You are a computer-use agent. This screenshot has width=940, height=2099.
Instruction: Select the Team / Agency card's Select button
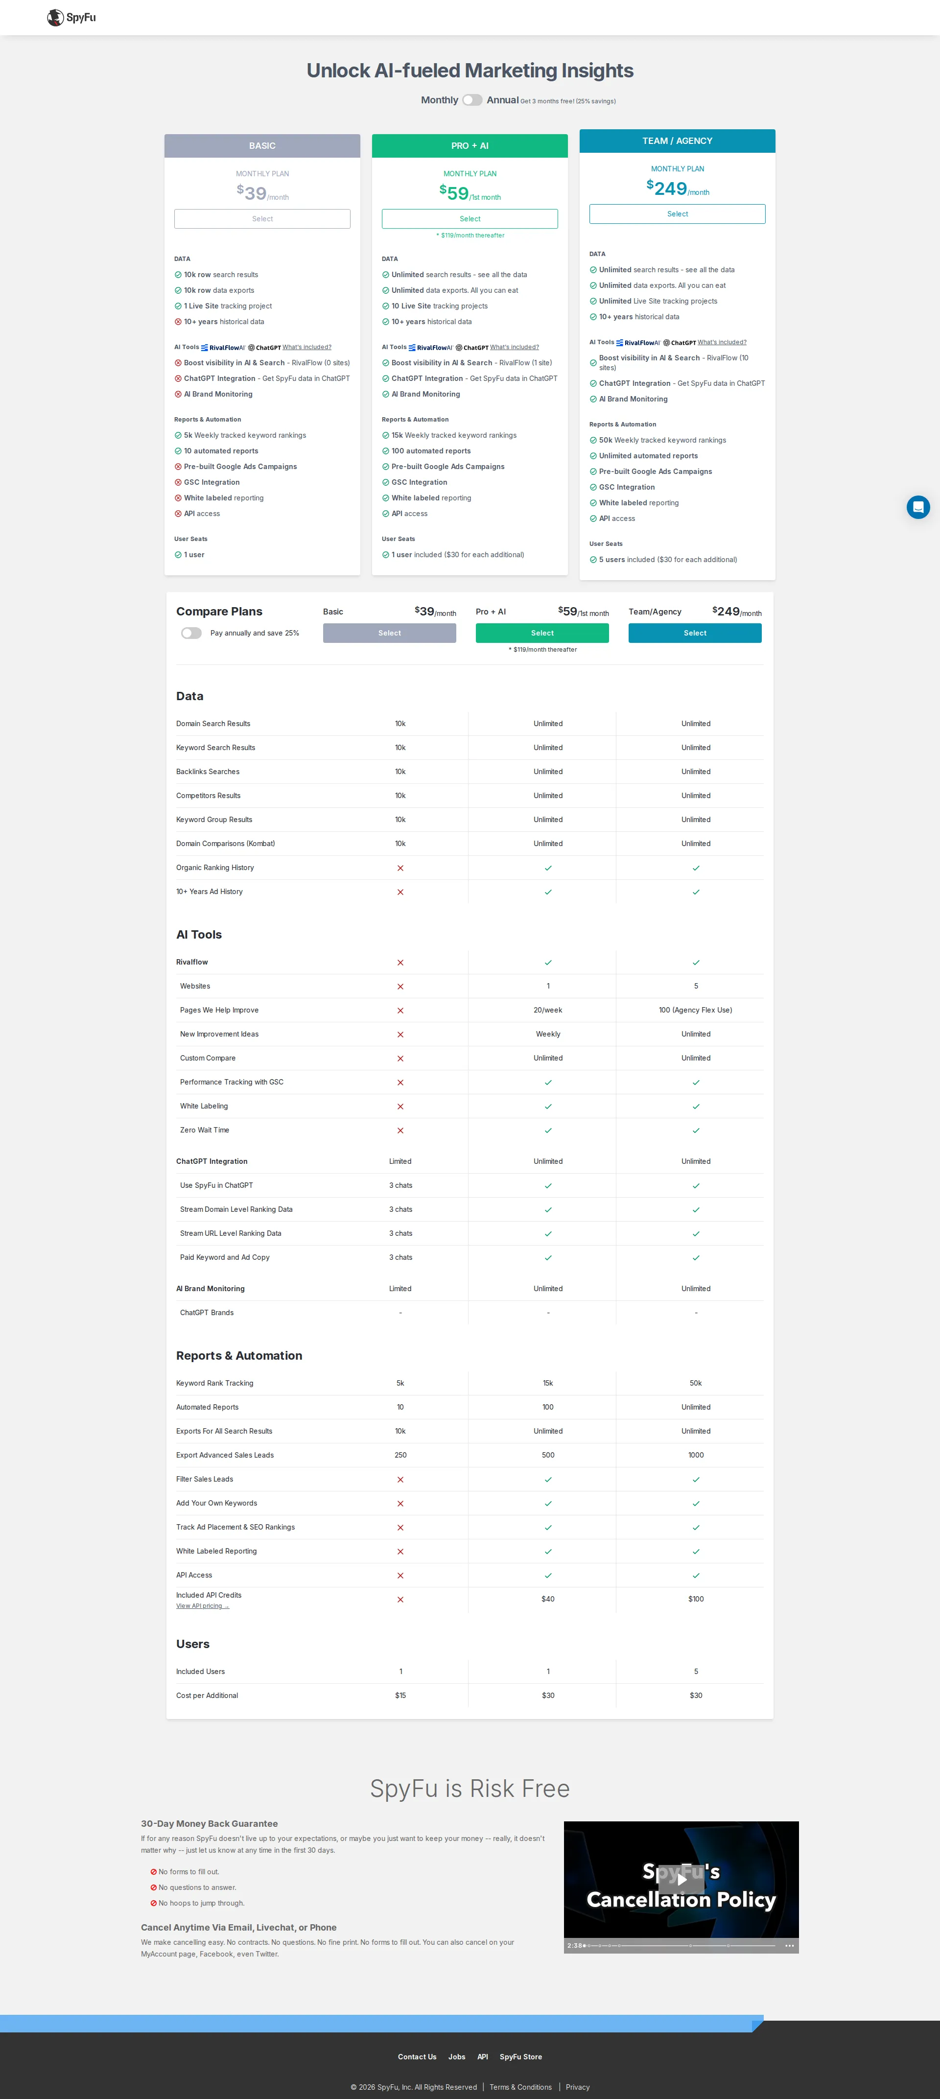(x=678, y=214)
